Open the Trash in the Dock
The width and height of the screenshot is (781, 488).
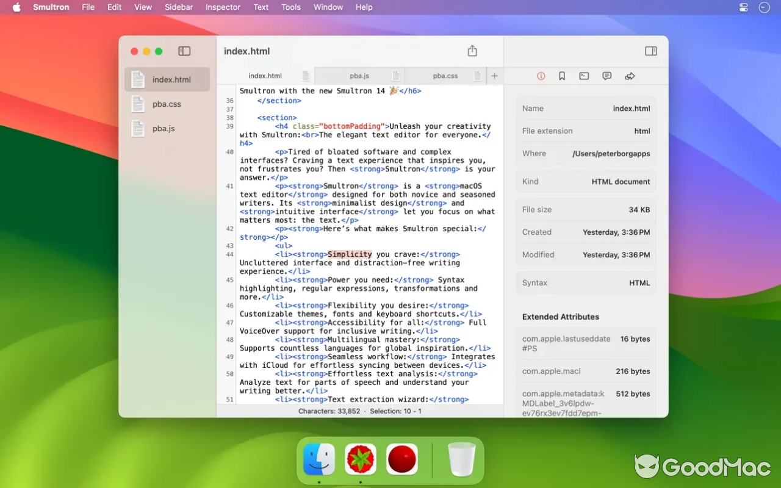(461, 459)
